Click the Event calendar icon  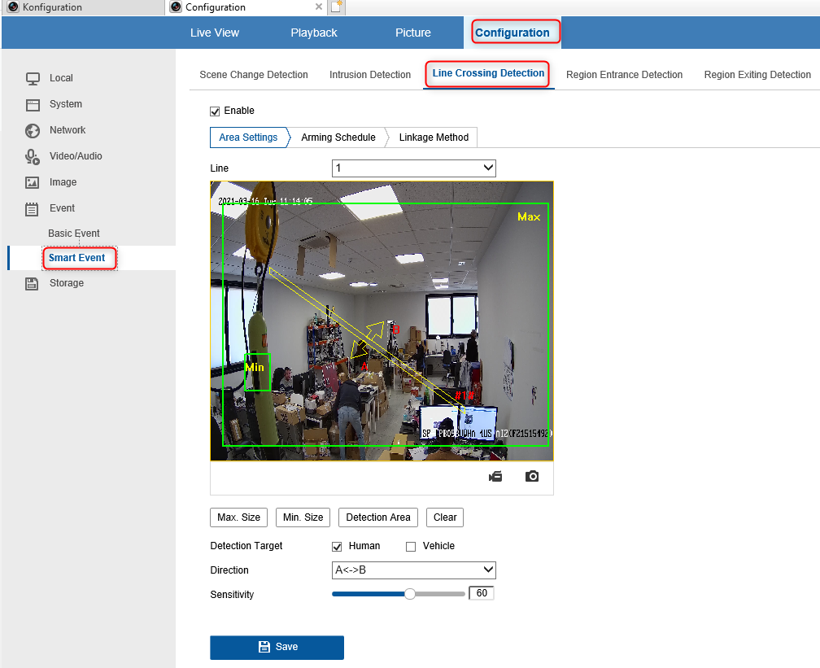coord(32,209)
